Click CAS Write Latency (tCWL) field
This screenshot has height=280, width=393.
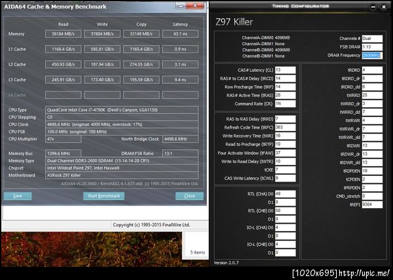pos(285,178)
